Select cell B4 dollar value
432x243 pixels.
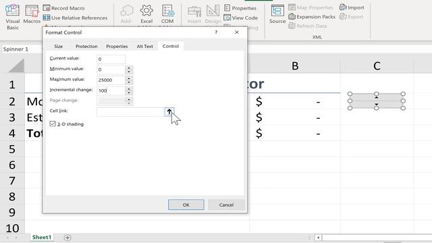coord(295,134)
